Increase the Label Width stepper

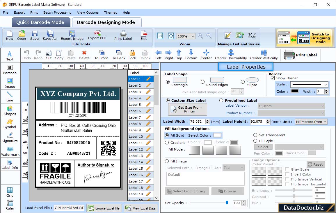(x=207, y=120)
